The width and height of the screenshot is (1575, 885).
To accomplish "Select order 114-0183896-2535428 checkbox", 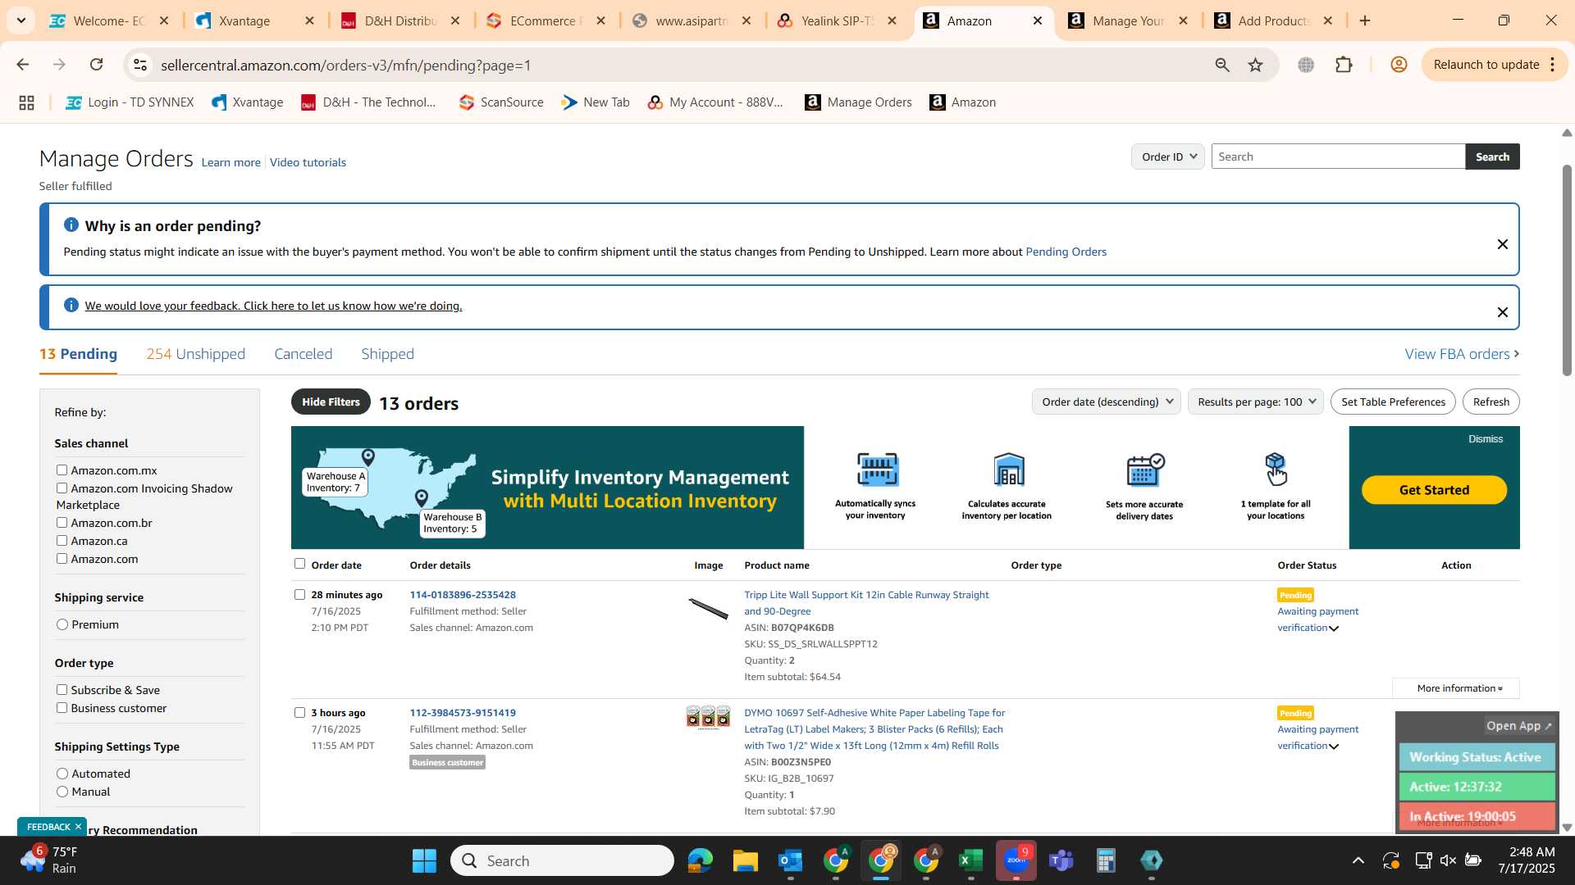I will [x=299, y=595].
